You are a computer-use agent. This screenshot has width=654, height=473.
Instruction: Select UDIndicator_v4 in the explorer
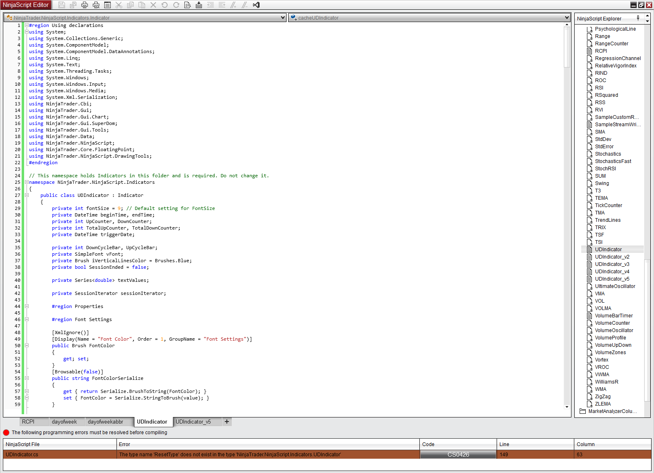click(612, 272)
